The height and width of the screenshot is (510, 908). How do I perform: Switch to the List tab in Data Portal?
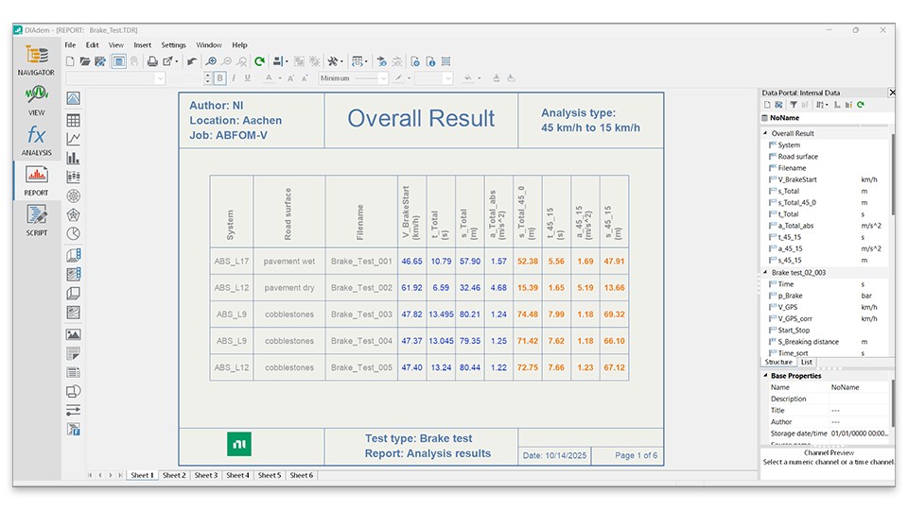tap(807, 363)
